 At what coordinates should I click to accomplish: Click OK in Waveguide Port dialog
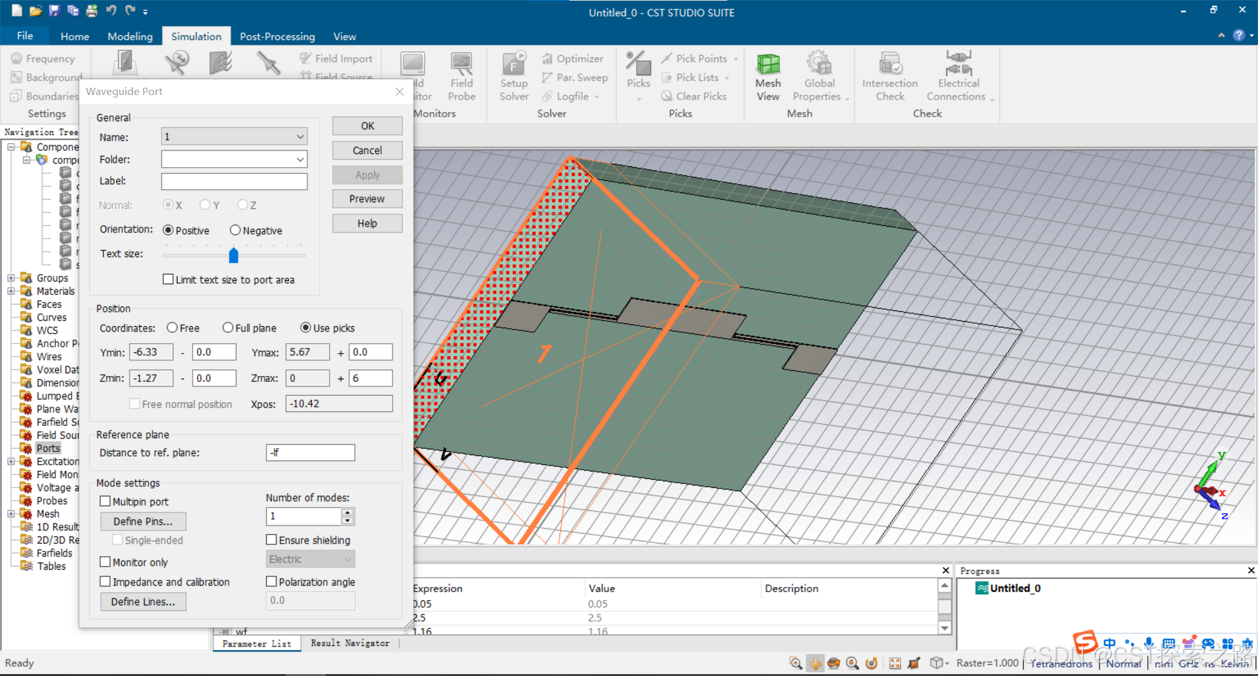(x=367, y=126)
